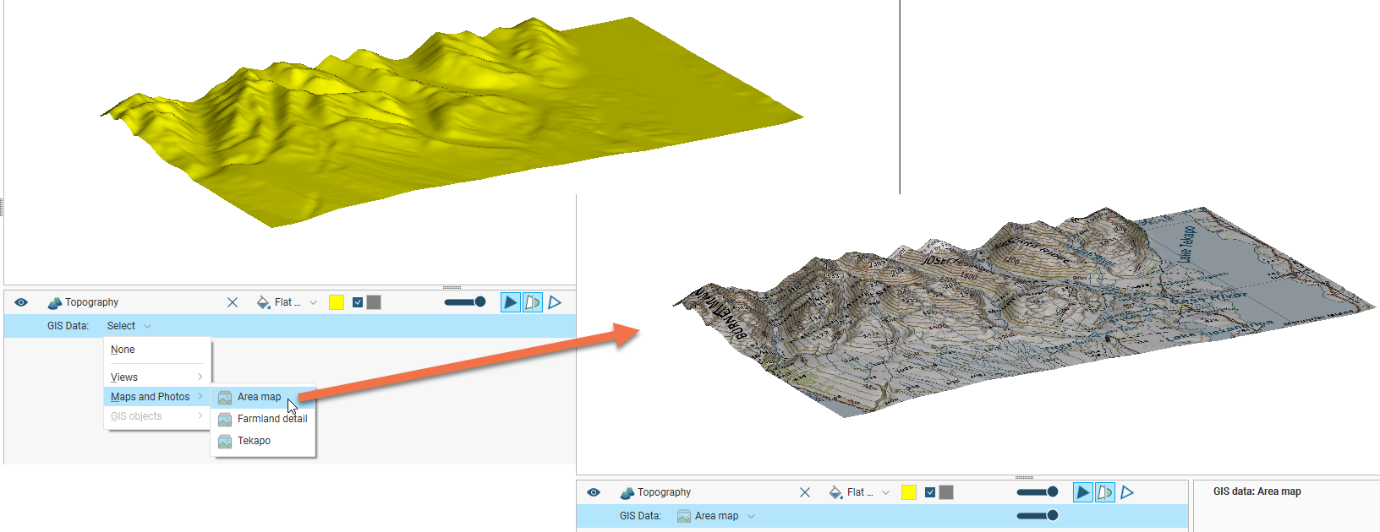1380x532 pixels.
Task: Open the GIS Data Area map dropdown
Action: 716,516
